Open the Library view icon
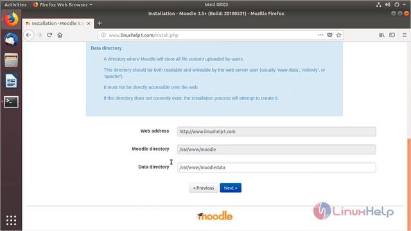 point(382,35)
